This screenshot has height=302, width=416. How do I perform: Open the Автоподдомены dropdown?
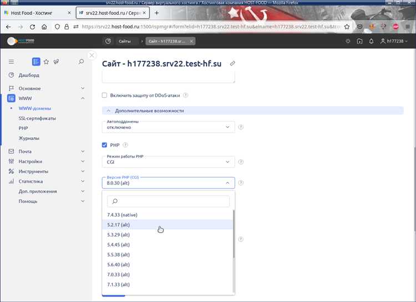(x=168, y=127)
